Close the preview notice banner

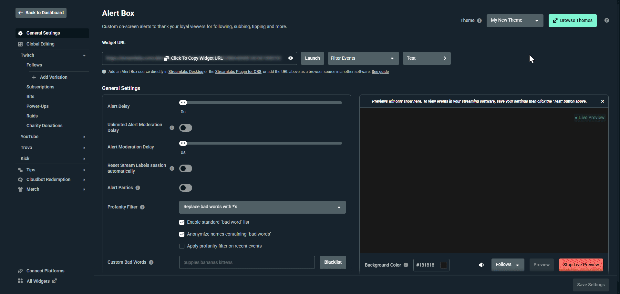603,101
